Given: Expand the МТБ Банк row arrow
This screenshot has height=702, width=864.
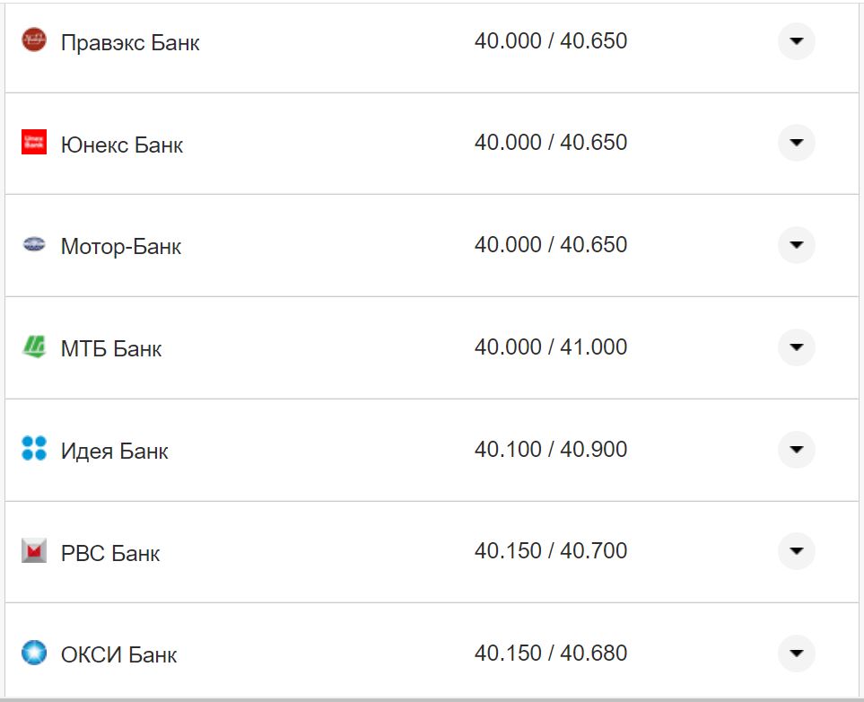Looking at the screenshot, I should pyautogui.click(x=796, y=347).
